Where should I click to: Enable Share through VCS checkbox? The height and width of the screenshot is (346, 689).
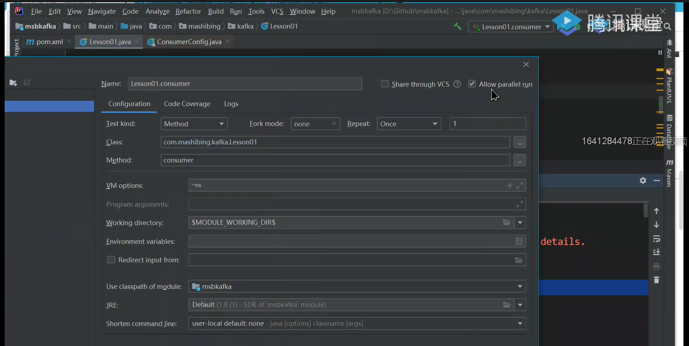385,84
